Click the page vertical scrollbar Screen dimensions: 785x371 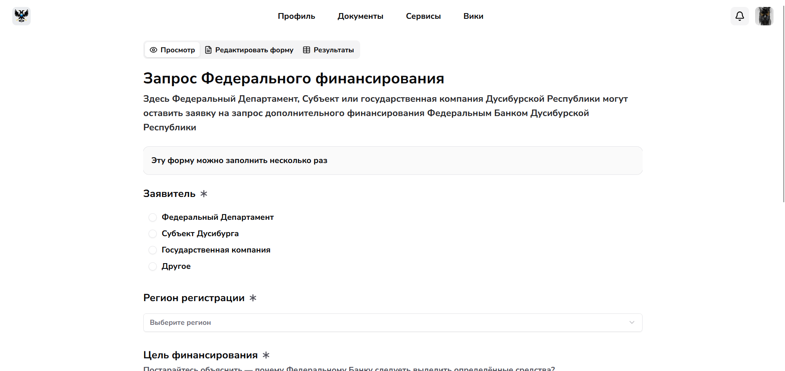tap(783, 102)
